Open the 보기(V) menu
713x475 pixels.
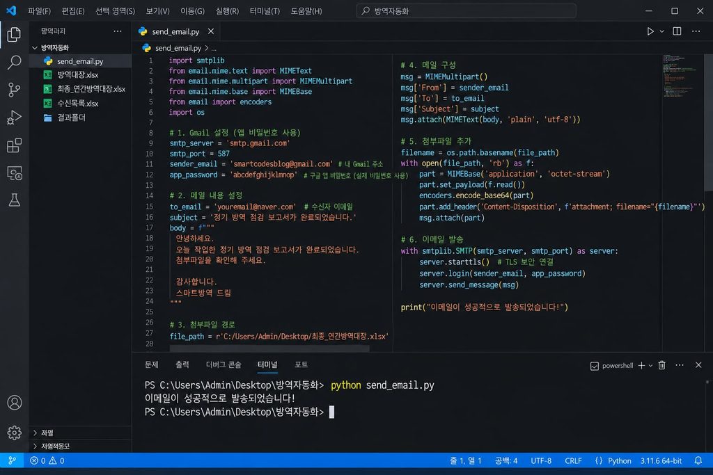coord(158,11)
